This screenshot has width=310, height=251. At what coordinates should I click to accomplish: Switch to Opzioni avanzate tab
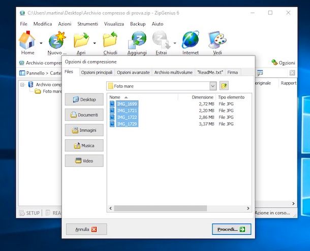pyautogui.click(x=133, y=73)
